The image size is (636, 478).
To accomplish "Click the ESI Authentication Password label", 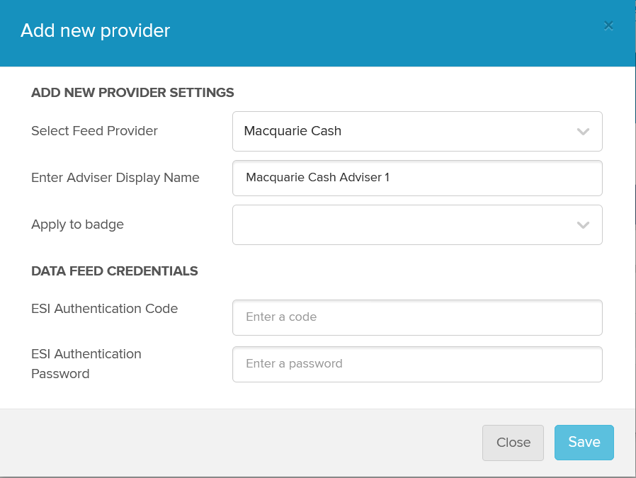I will click(x=86, y=364).
